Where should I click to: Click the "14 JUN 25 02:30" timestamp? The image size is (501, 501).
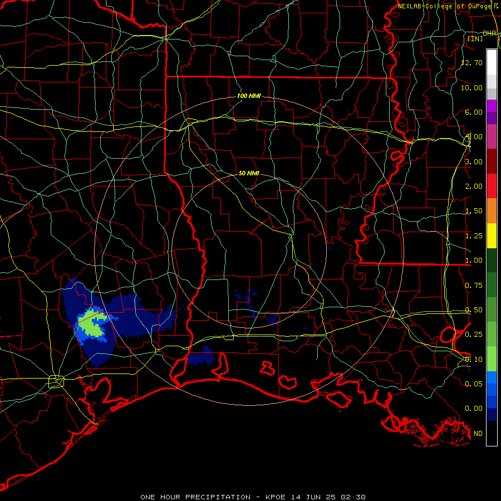coord(328,497)
